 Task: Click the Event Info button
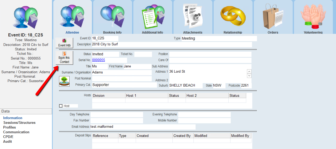[x=64, y=43]
